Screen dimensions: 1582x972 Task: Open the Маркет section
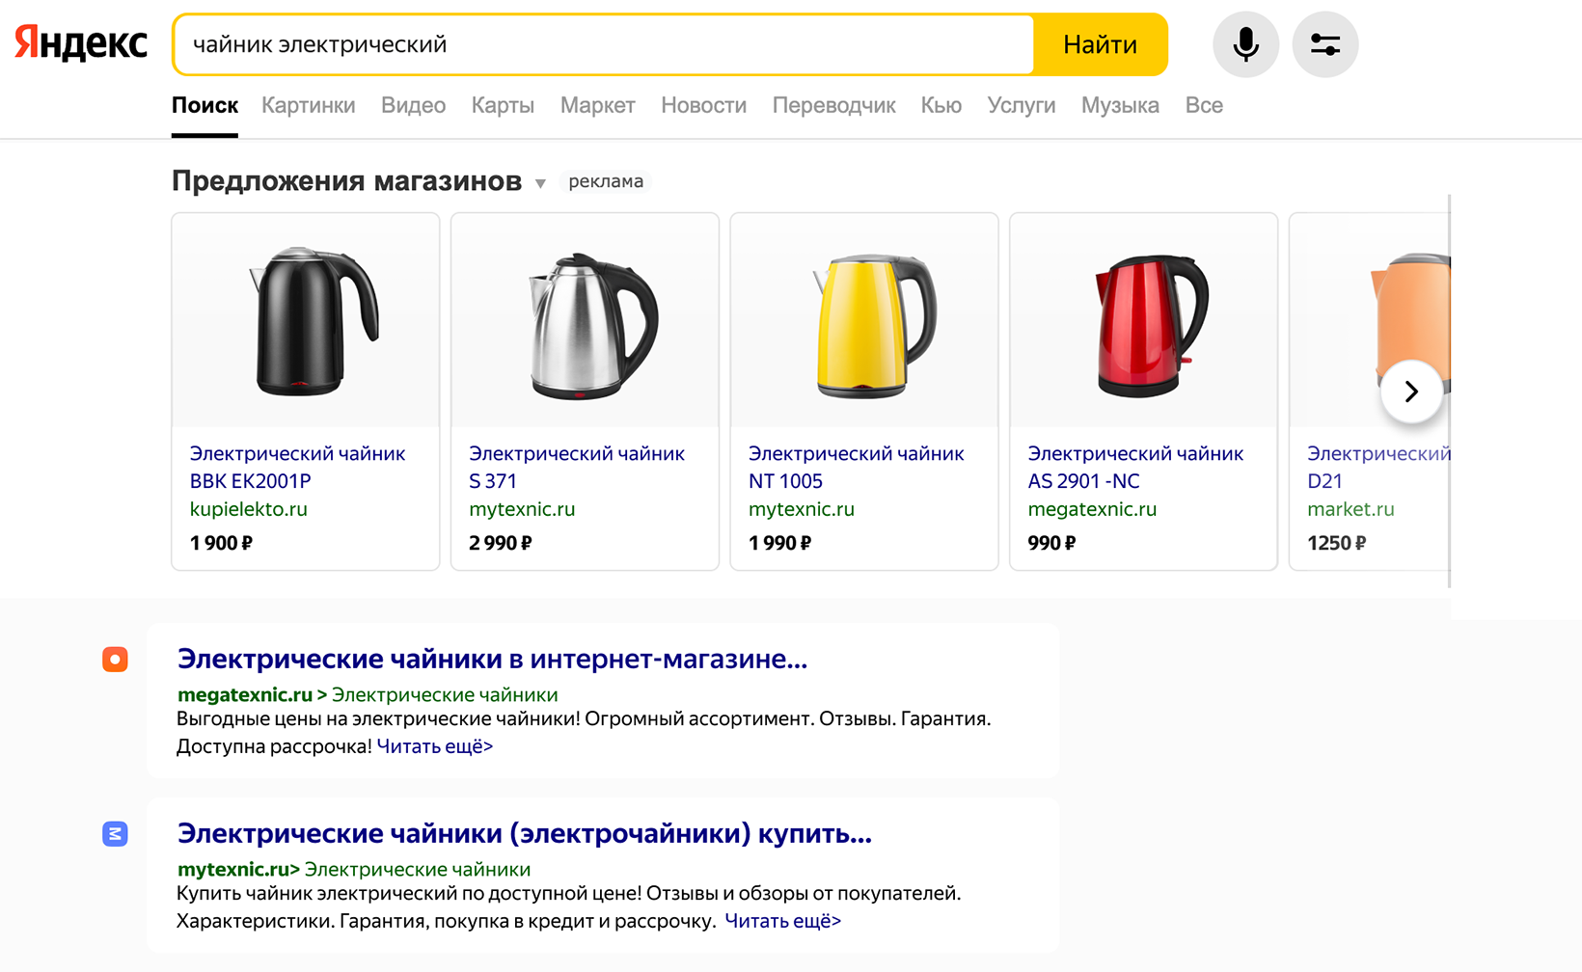pos(597,105)
